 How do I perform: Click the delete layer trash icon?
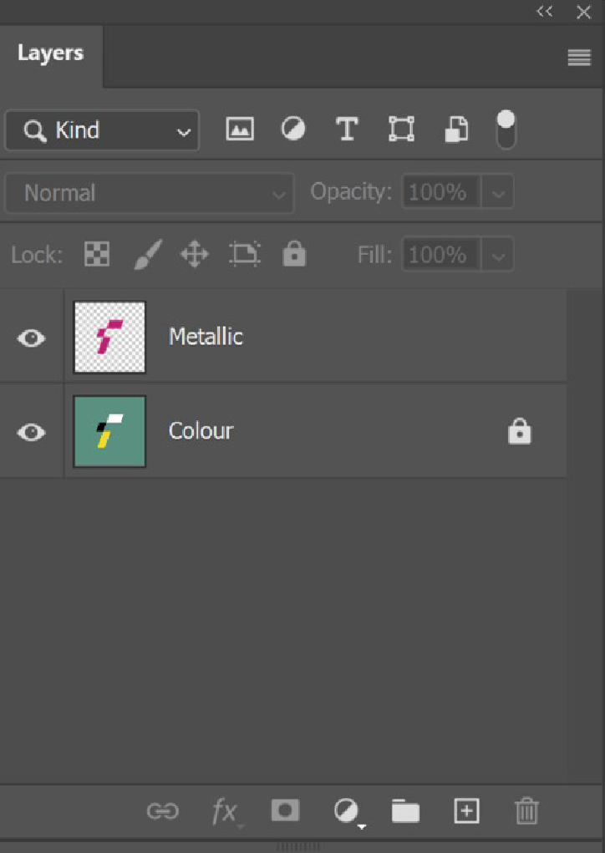click(526, 810)
